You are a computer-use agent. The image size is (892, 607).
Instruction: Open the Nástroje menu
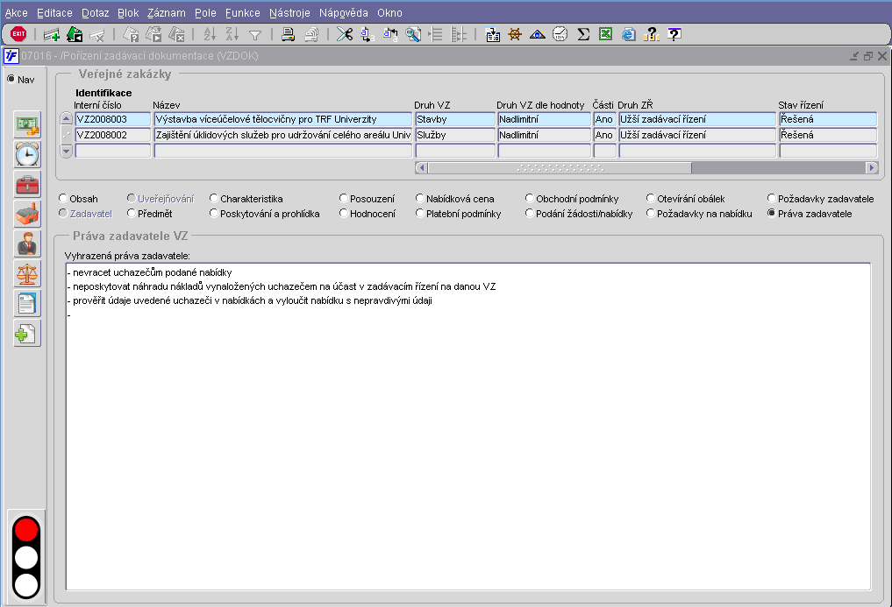click(289, 13)
